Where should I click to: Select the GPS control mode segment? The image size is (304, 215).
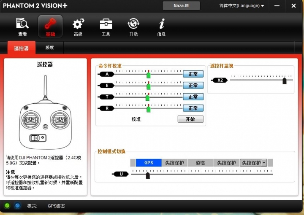click(x=149, y=163)
